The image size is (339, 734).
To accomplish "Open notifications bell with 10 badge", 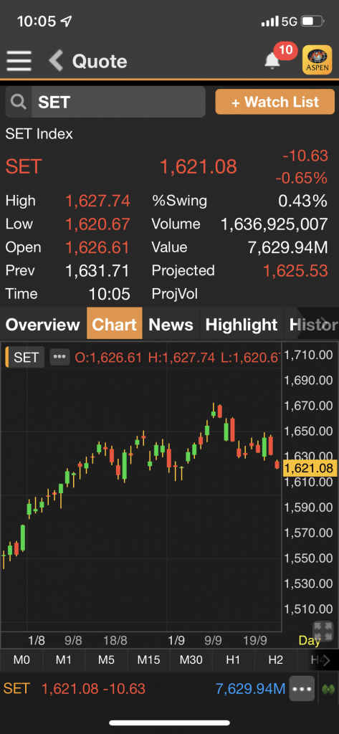I will point(272,61).
